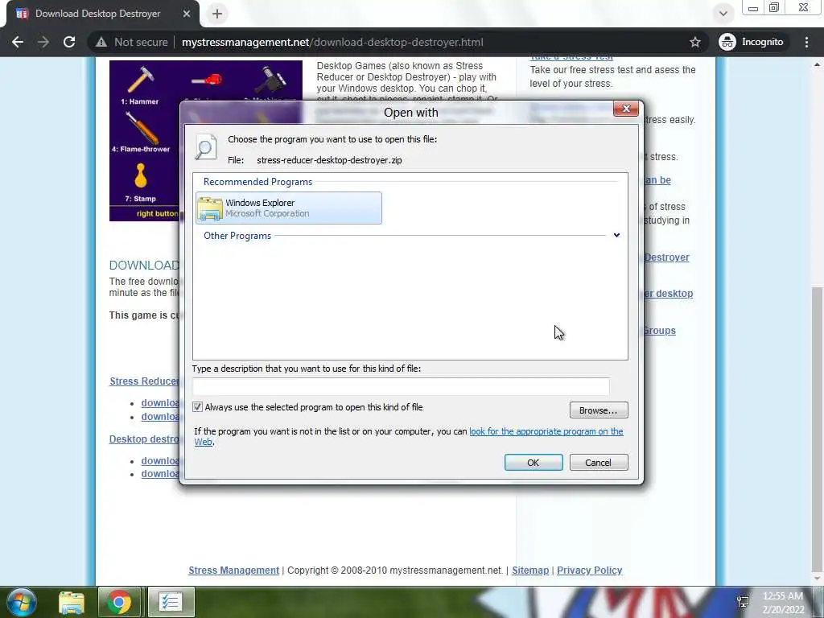The height and width of the screenshot is (618, 824).
Task: Close the Download Desktop Destroyer tab
Action: pyautogui.click(x=187, y=14)
